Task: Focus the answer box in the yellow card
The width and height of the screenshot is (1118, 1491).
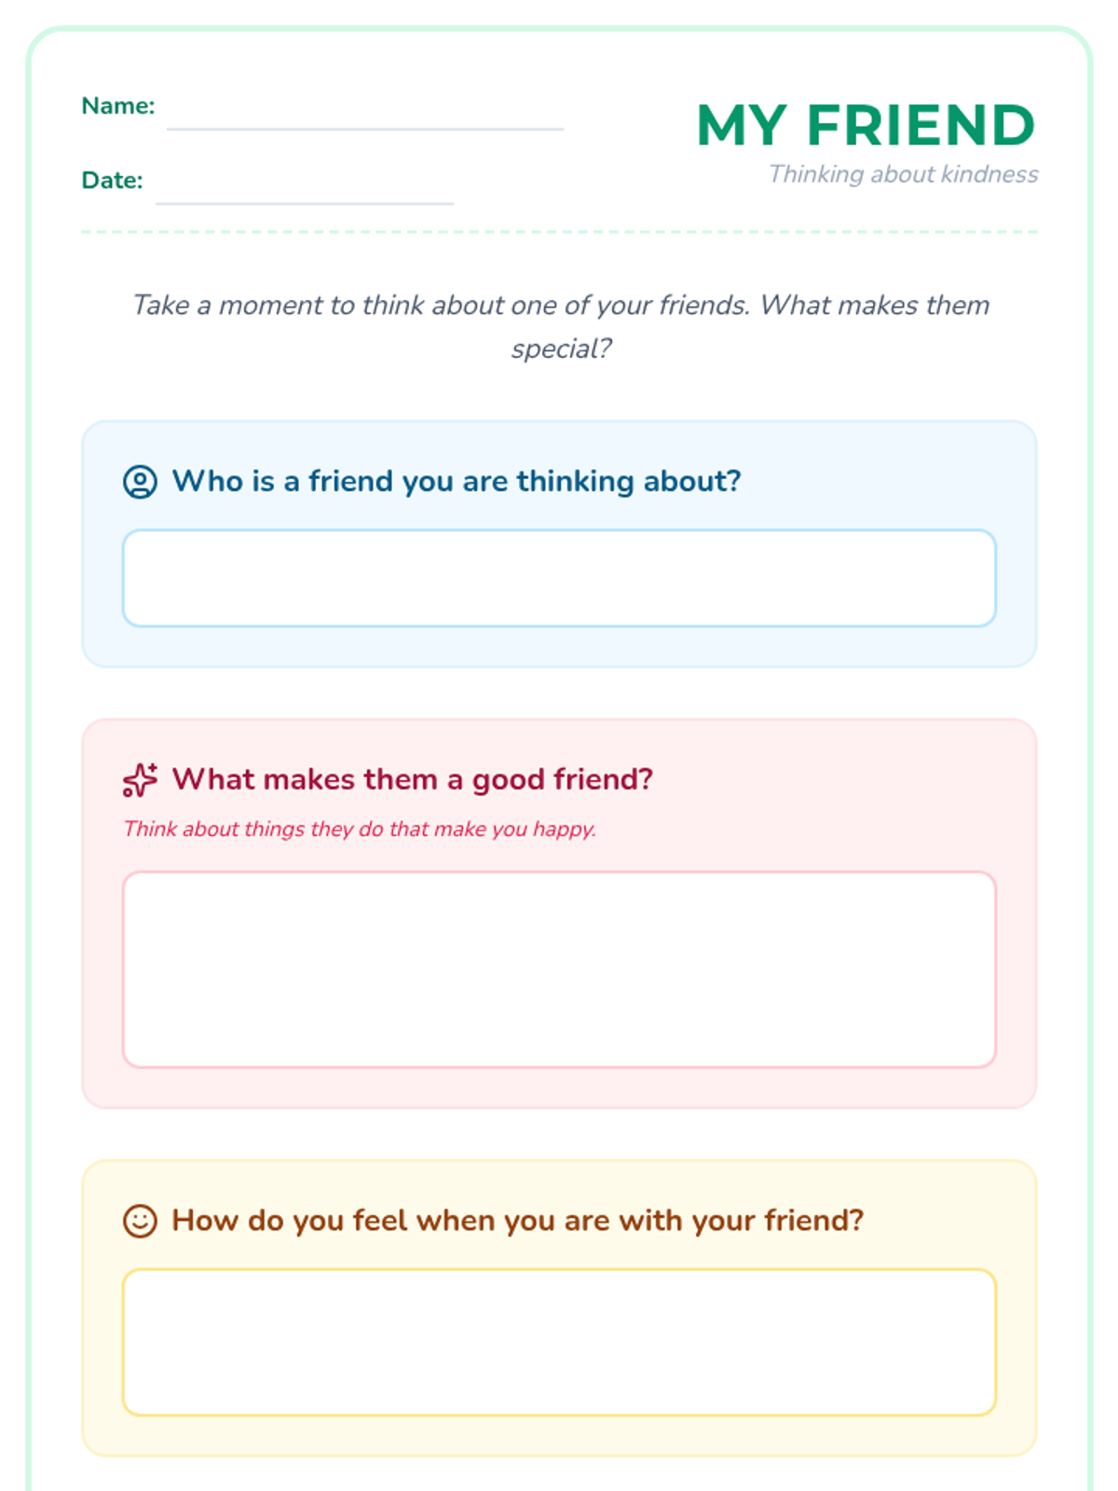Action: coord(559,1342)
